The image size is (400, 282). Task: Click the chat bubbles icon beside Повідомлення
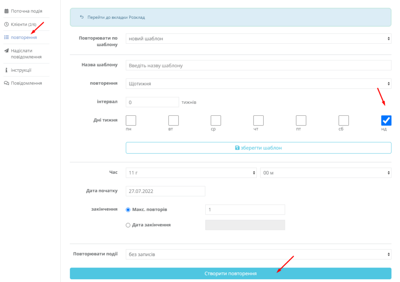pos(6,83)
